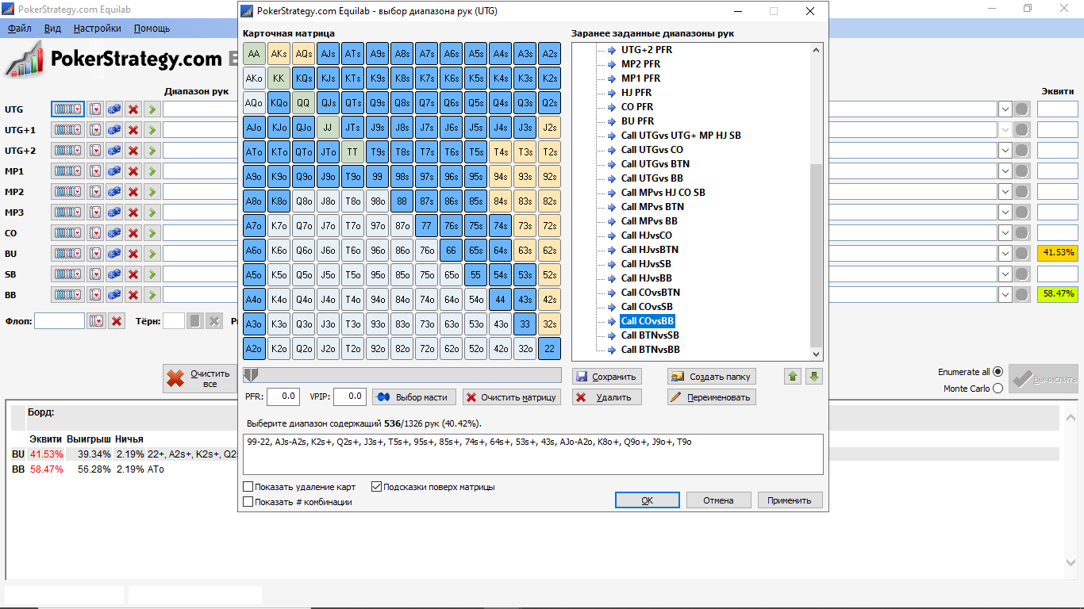Open range dropdown arrow for MP2 row
Viewport: 1084px width, 609px height.
point(1005,191)
